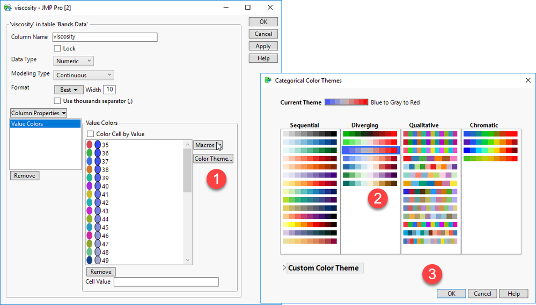The image size is (536, 305).
Task: Click the orange color oval for value 38
Action: coord(90,169)
